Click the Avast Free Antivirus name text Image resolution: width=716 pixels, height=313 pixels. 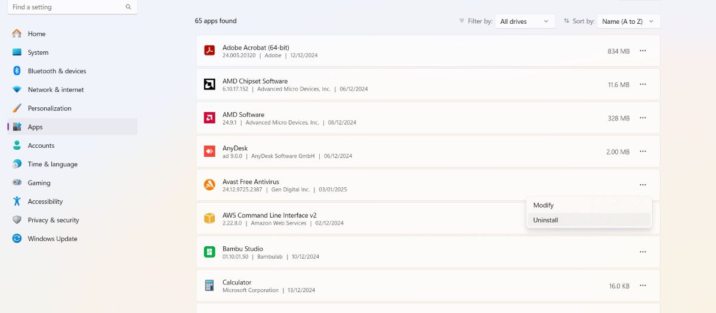(x=251, y=182)
